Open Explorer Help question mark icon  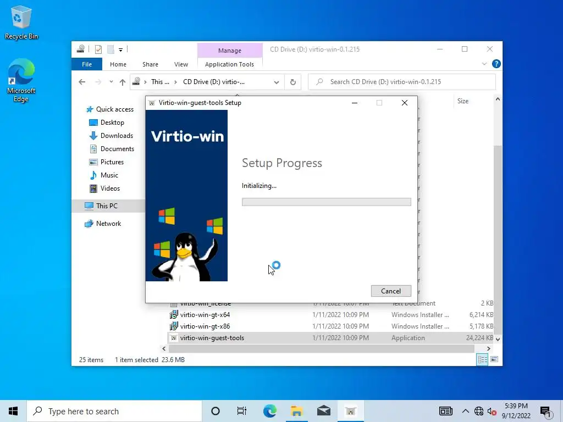point(496,64)
